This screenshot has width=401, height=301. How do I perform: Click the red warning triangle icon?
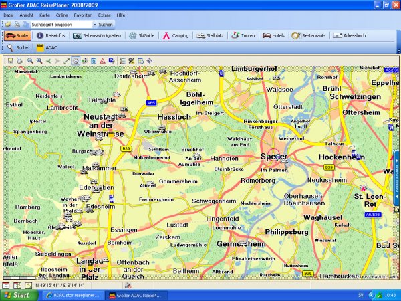coord(102,60)
